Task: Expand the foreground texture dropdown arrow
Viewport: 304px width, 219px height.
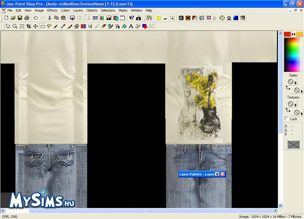Action: coord(296,105)
